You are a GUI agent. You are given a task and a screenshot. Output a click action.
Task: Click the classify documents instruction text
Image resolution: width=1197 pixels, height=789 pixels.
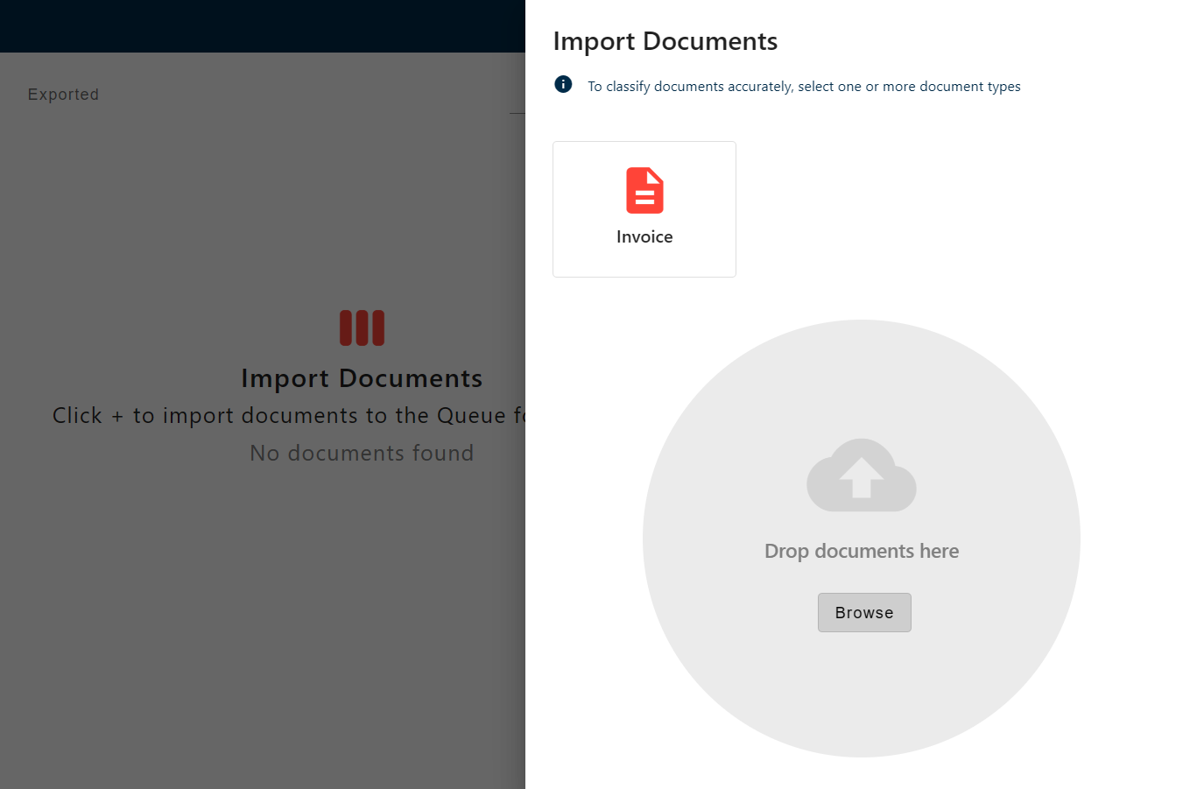click(805, 86)
